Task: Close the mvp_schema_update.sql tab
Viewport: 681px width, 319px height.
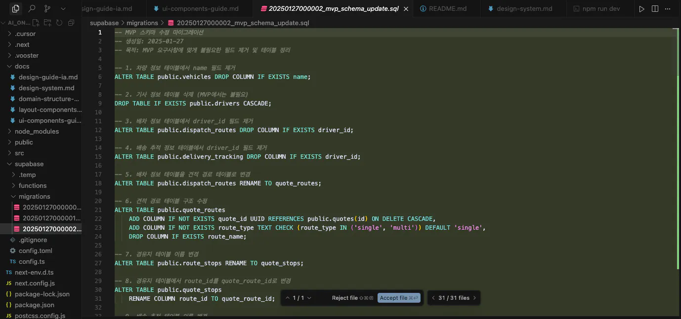Action: pyautogui.click(x=406, y=9)
